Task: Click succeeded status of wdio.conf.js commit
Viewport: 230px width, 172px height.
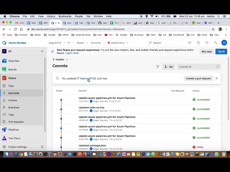Action: tap(201, 109)
